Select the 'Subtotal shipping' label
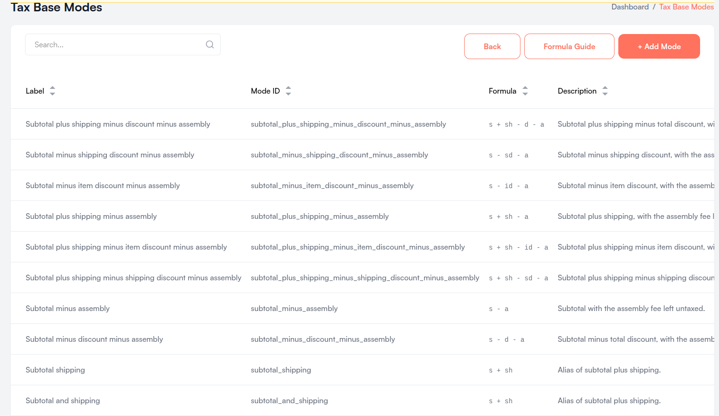 coord(55,370)
